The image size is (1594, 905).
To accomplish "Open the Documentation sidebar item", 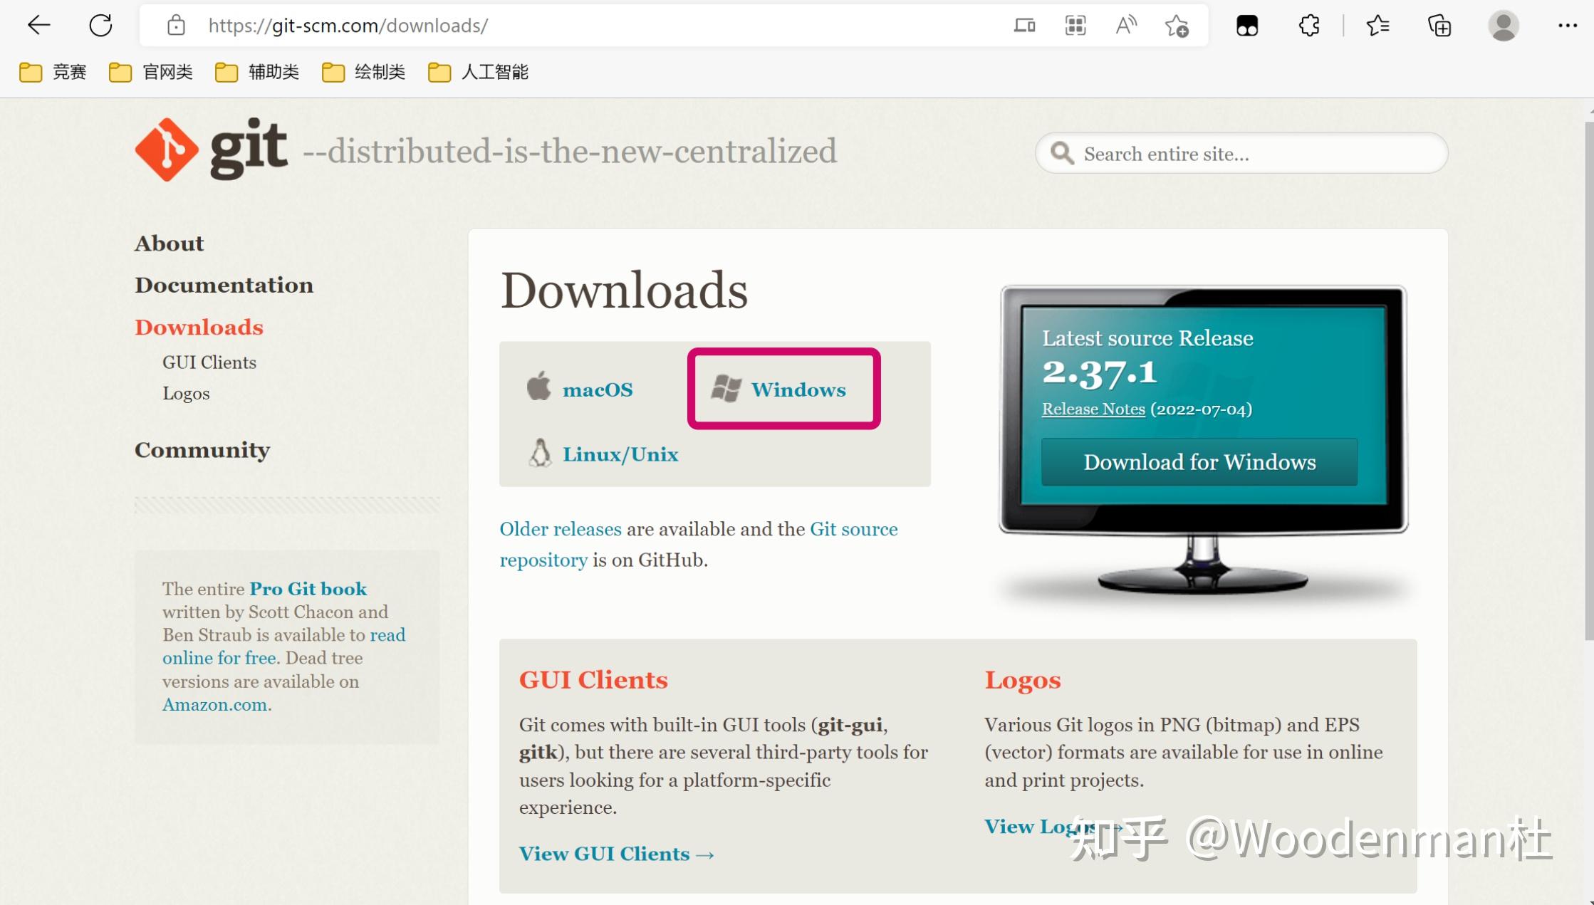I will click(224, 285).
